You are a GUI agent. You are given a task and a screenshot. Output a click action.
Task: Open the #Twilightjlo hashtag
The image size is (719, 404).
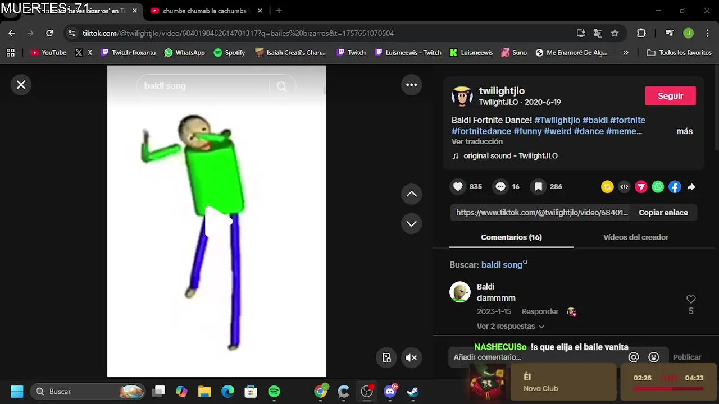pos(557,120)
